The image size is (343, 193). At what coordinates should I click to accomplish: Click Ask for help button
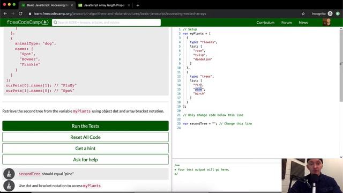point(85,160)
